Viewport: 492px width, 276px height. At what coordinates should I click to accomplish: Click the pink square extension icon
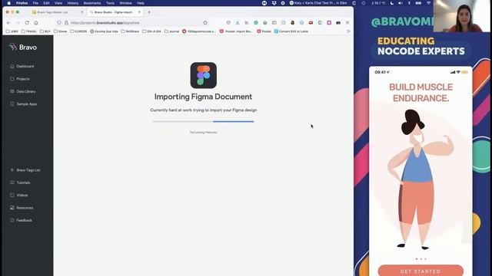click(x=329, y=22)
